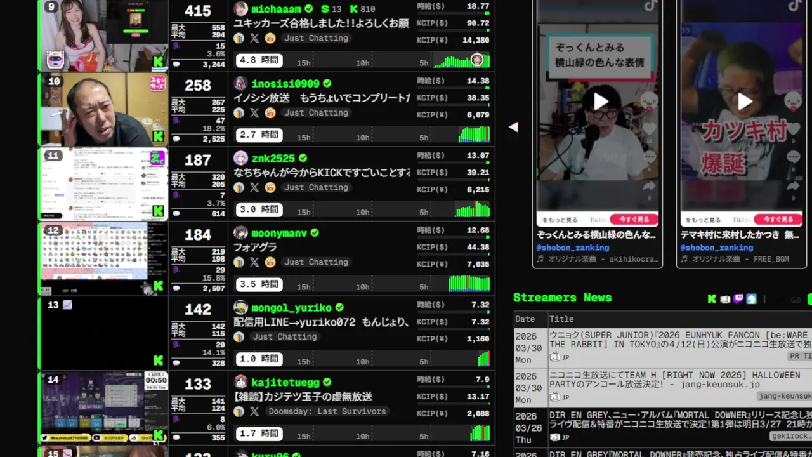Toggle Niconico filter in Streamers News

(725, 299)
